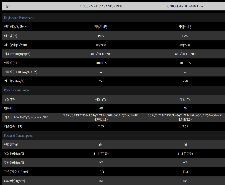The width and height of the screenshot is (225, 185).
Task: Click AVANTGARDE CO2 emission '154'
Action: [x=101, y=181]
